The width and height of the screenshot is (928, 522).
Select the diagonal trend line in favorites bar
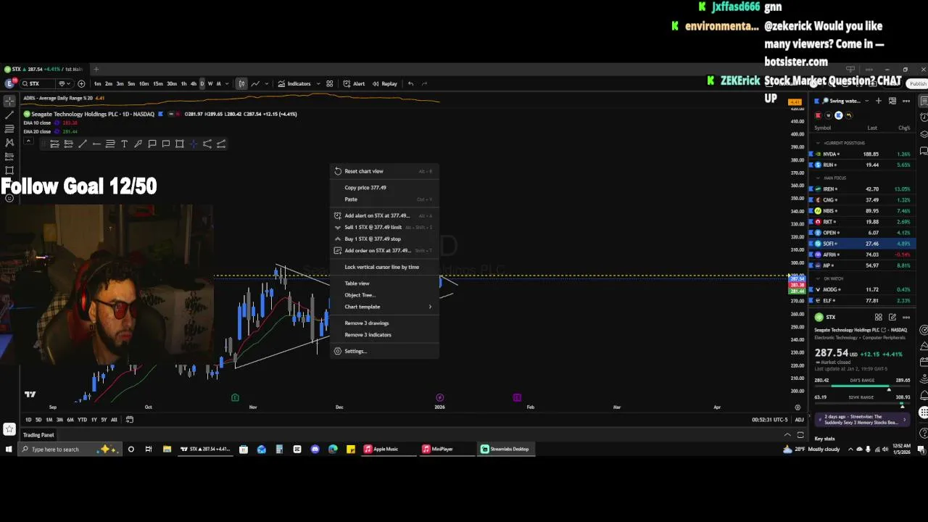(x=83, y=144)
